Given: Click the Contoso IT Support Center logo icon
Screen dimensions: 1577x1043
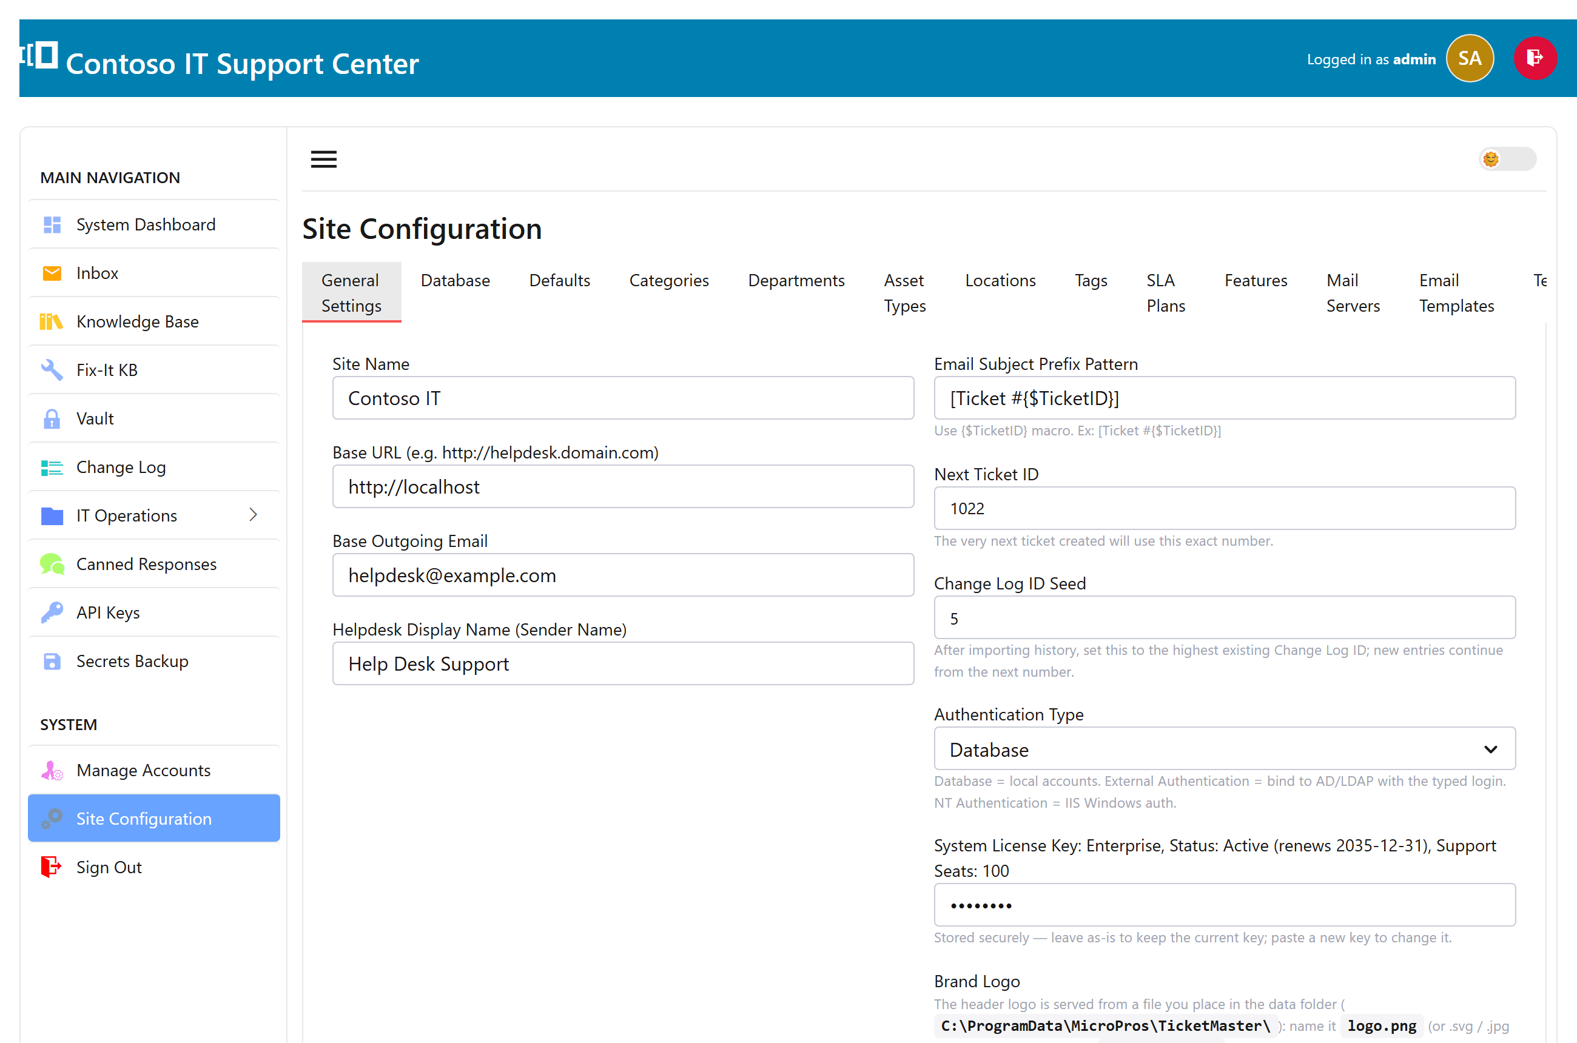Looking at the screenshot, I should [x=39, y=55].
